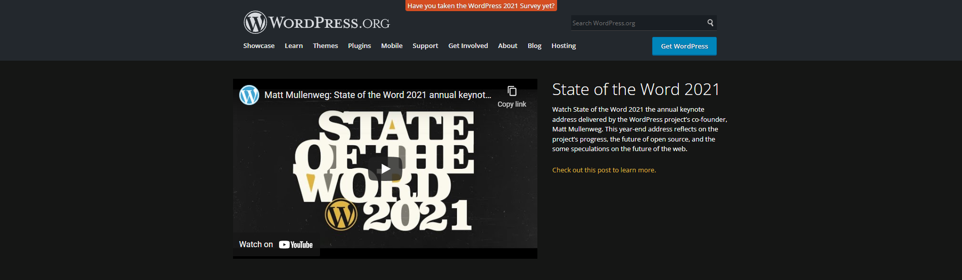
Task: Open the Hosting menu item
Action: click(x=564, y=46)
